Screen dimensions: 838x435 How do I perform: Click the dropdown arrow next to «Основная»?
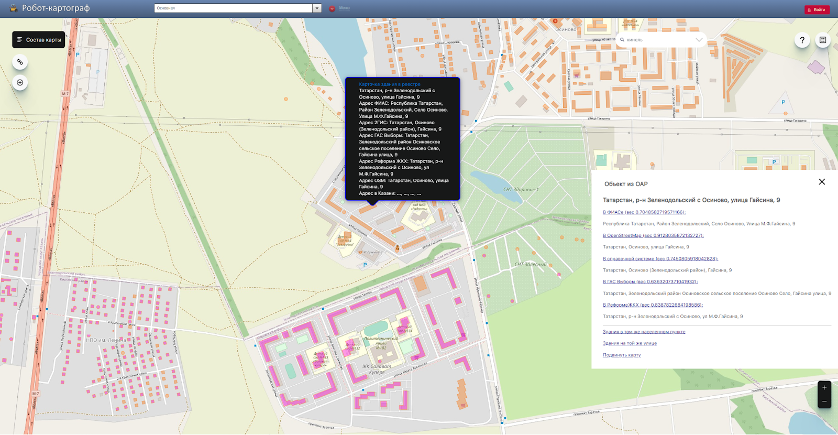coord(317,8)
